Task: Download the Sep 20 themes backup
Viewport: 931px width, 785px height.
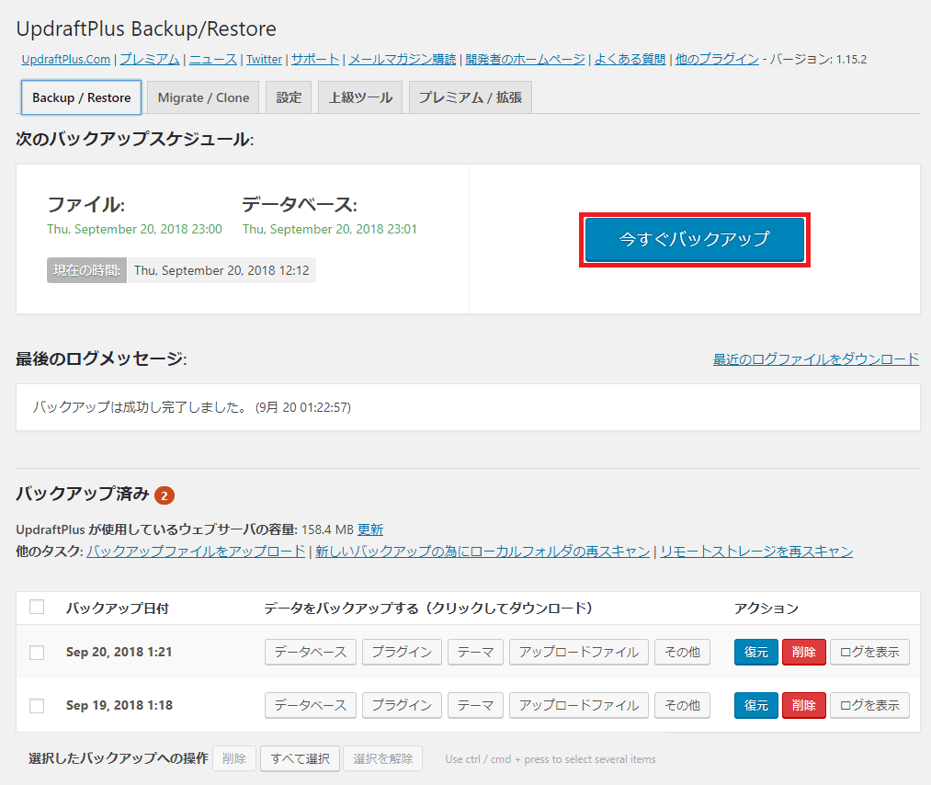Action: click(475, 651)
